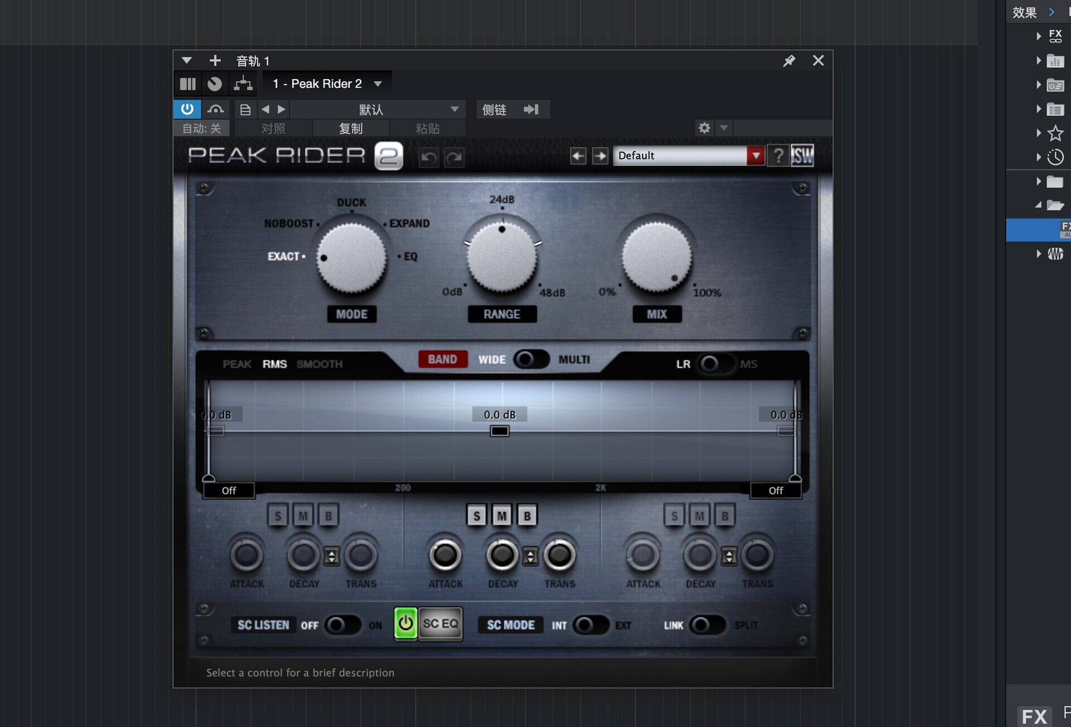Click the 粘贴 paste button
Screen dimensions: 1071x727
(428, 129)
